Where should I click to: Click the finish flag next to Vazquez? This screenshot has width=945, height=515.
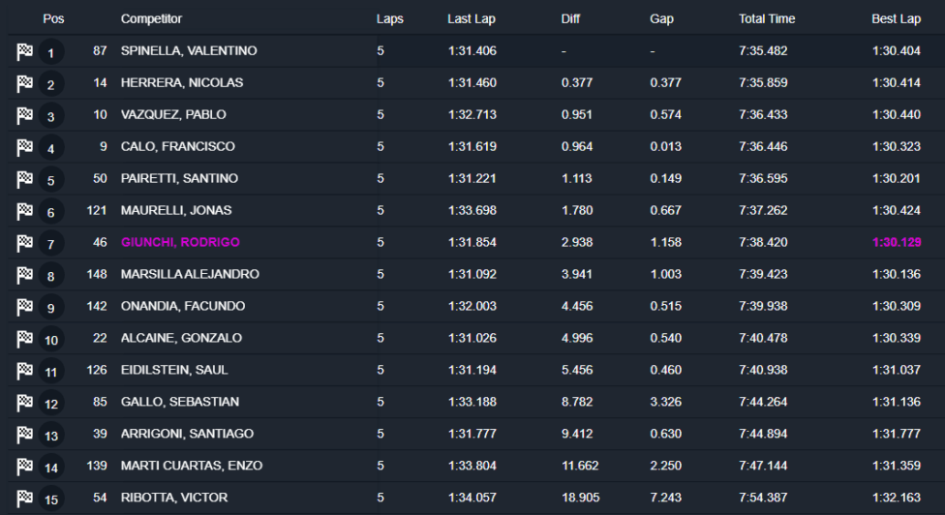pos(25,116)
